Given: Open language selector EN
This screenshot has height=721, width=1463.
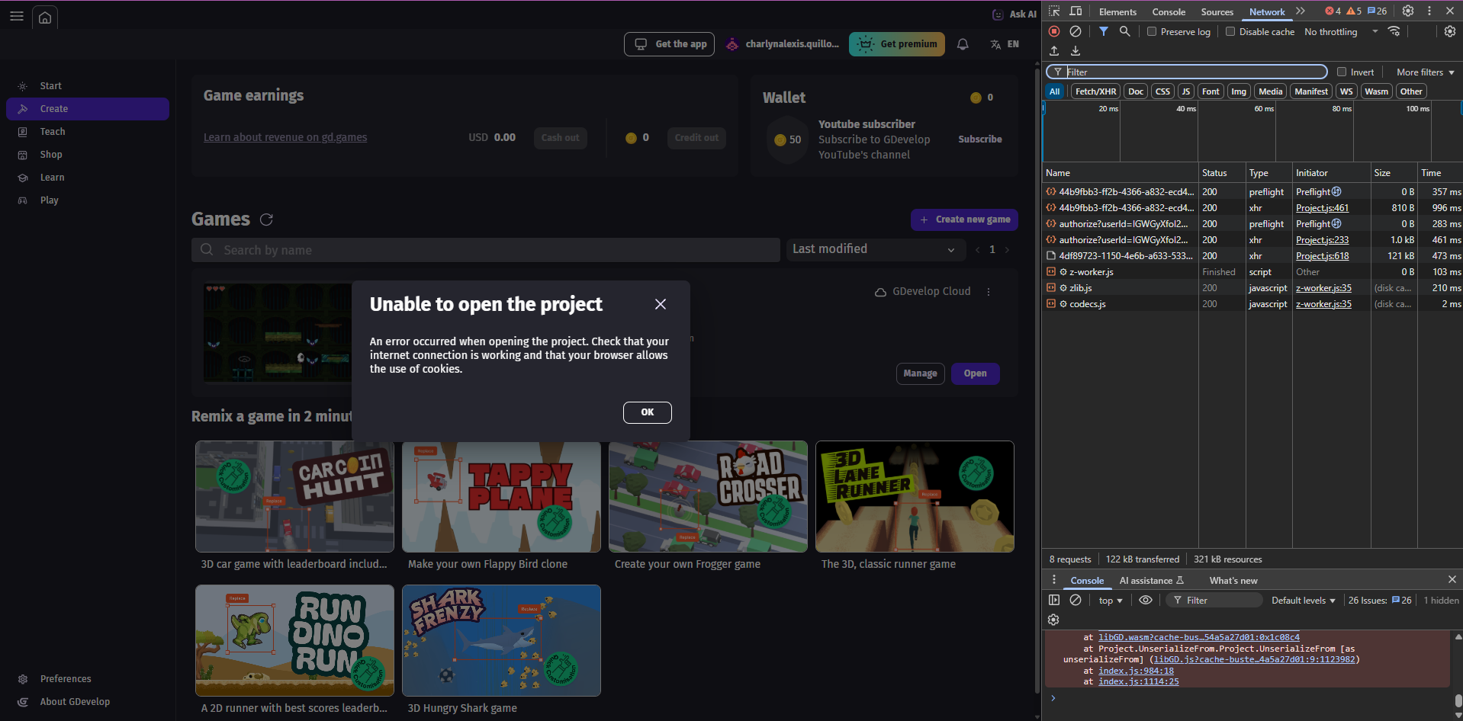Looking at the screenshot, I should pyautogui.click(x=1005, y=44).
